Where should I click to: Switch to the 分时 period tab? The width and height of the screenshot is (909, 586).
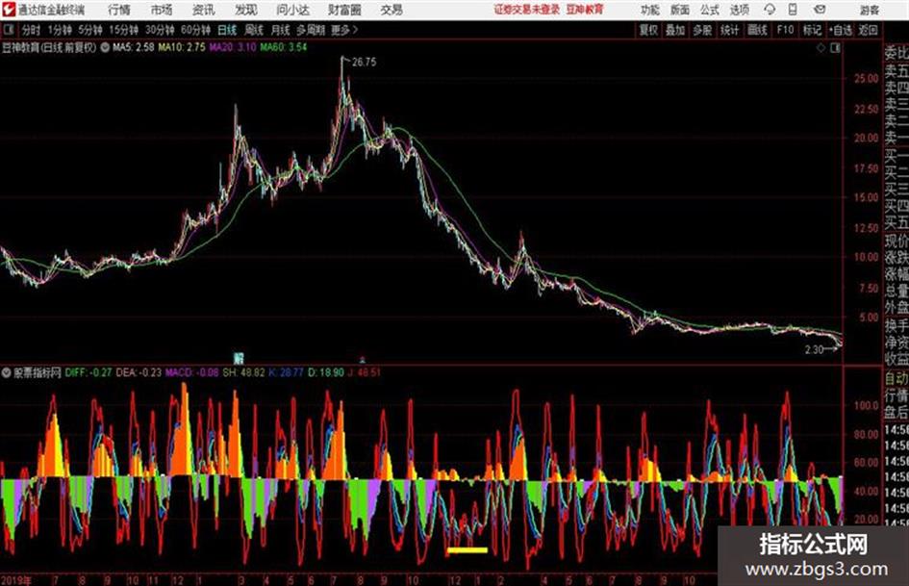[x=32, y=30]
